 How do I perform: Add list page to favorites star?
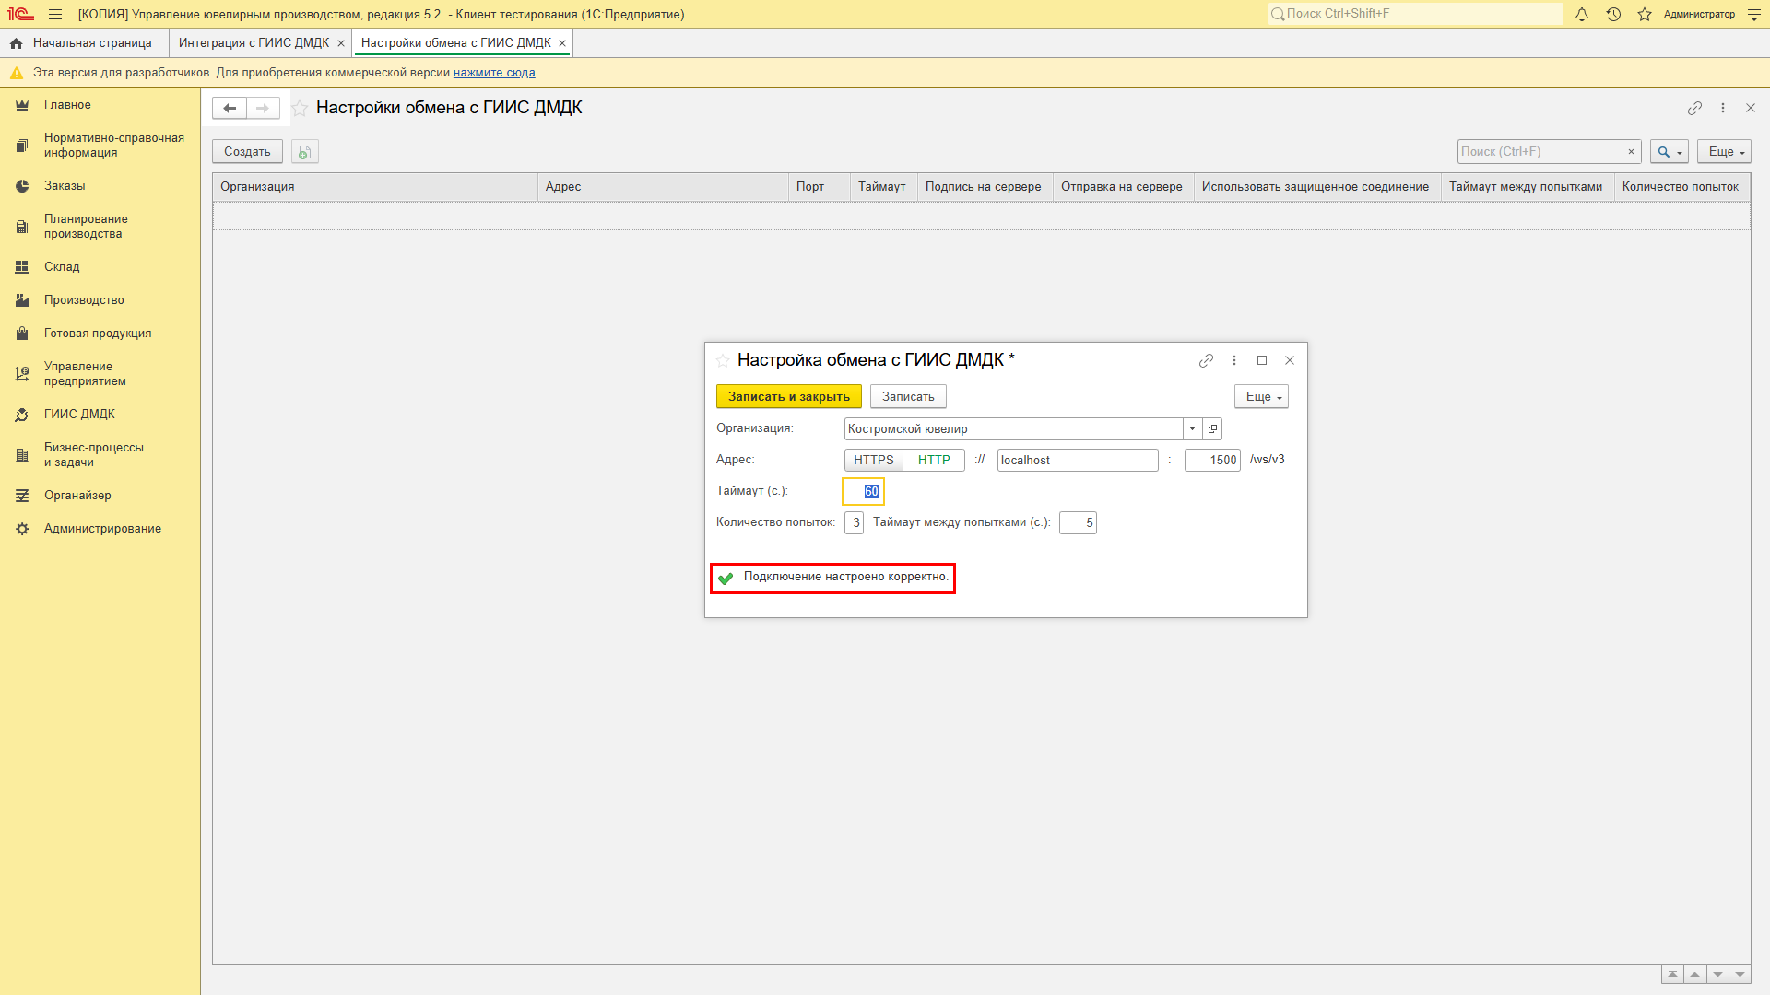point(300,109)
